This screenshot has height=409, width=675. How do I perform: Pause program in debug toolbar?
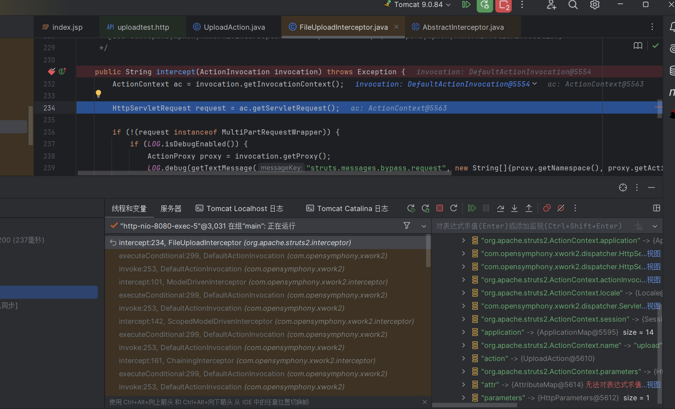click(486, 208)
